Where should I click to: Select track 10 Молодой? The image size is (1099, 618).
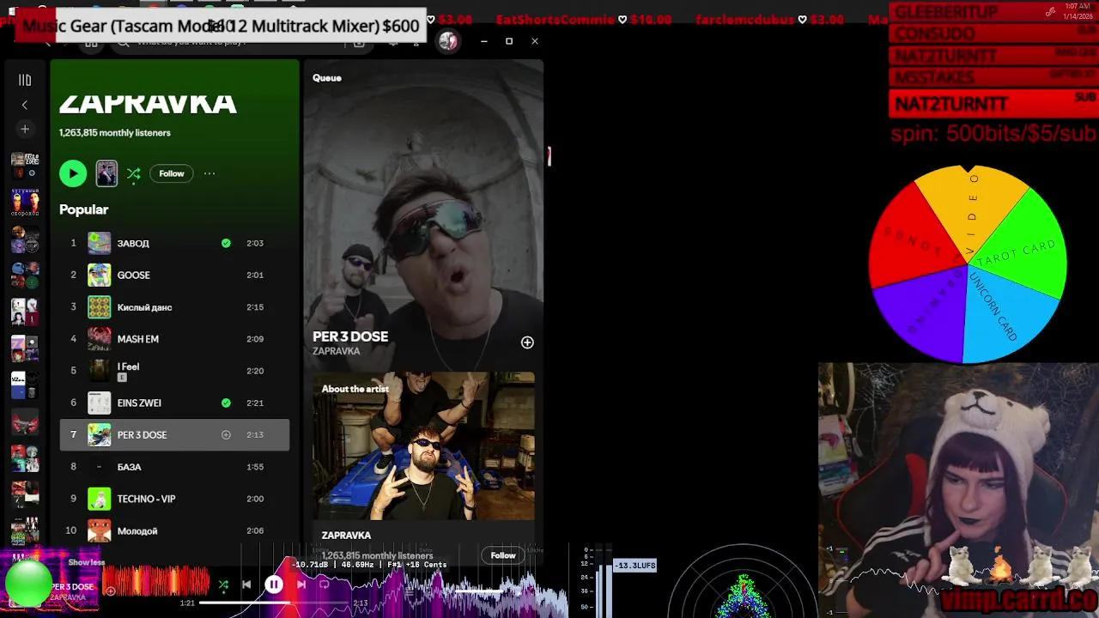pyautogui.click(x=174, y=530)
